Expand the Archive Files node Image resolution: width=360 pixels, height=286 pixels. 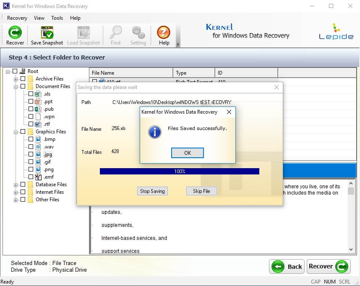(16, 79)
